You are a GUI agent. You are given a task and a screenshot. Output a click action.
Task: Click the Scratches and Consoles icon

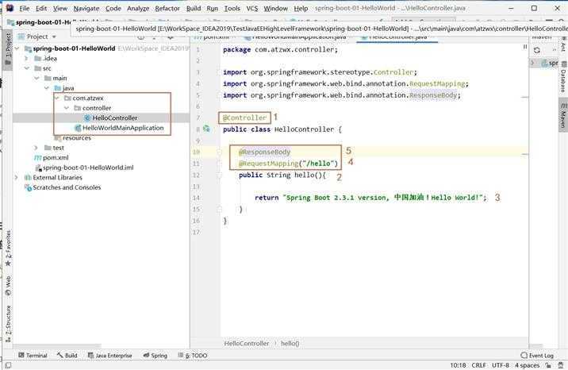28,187
